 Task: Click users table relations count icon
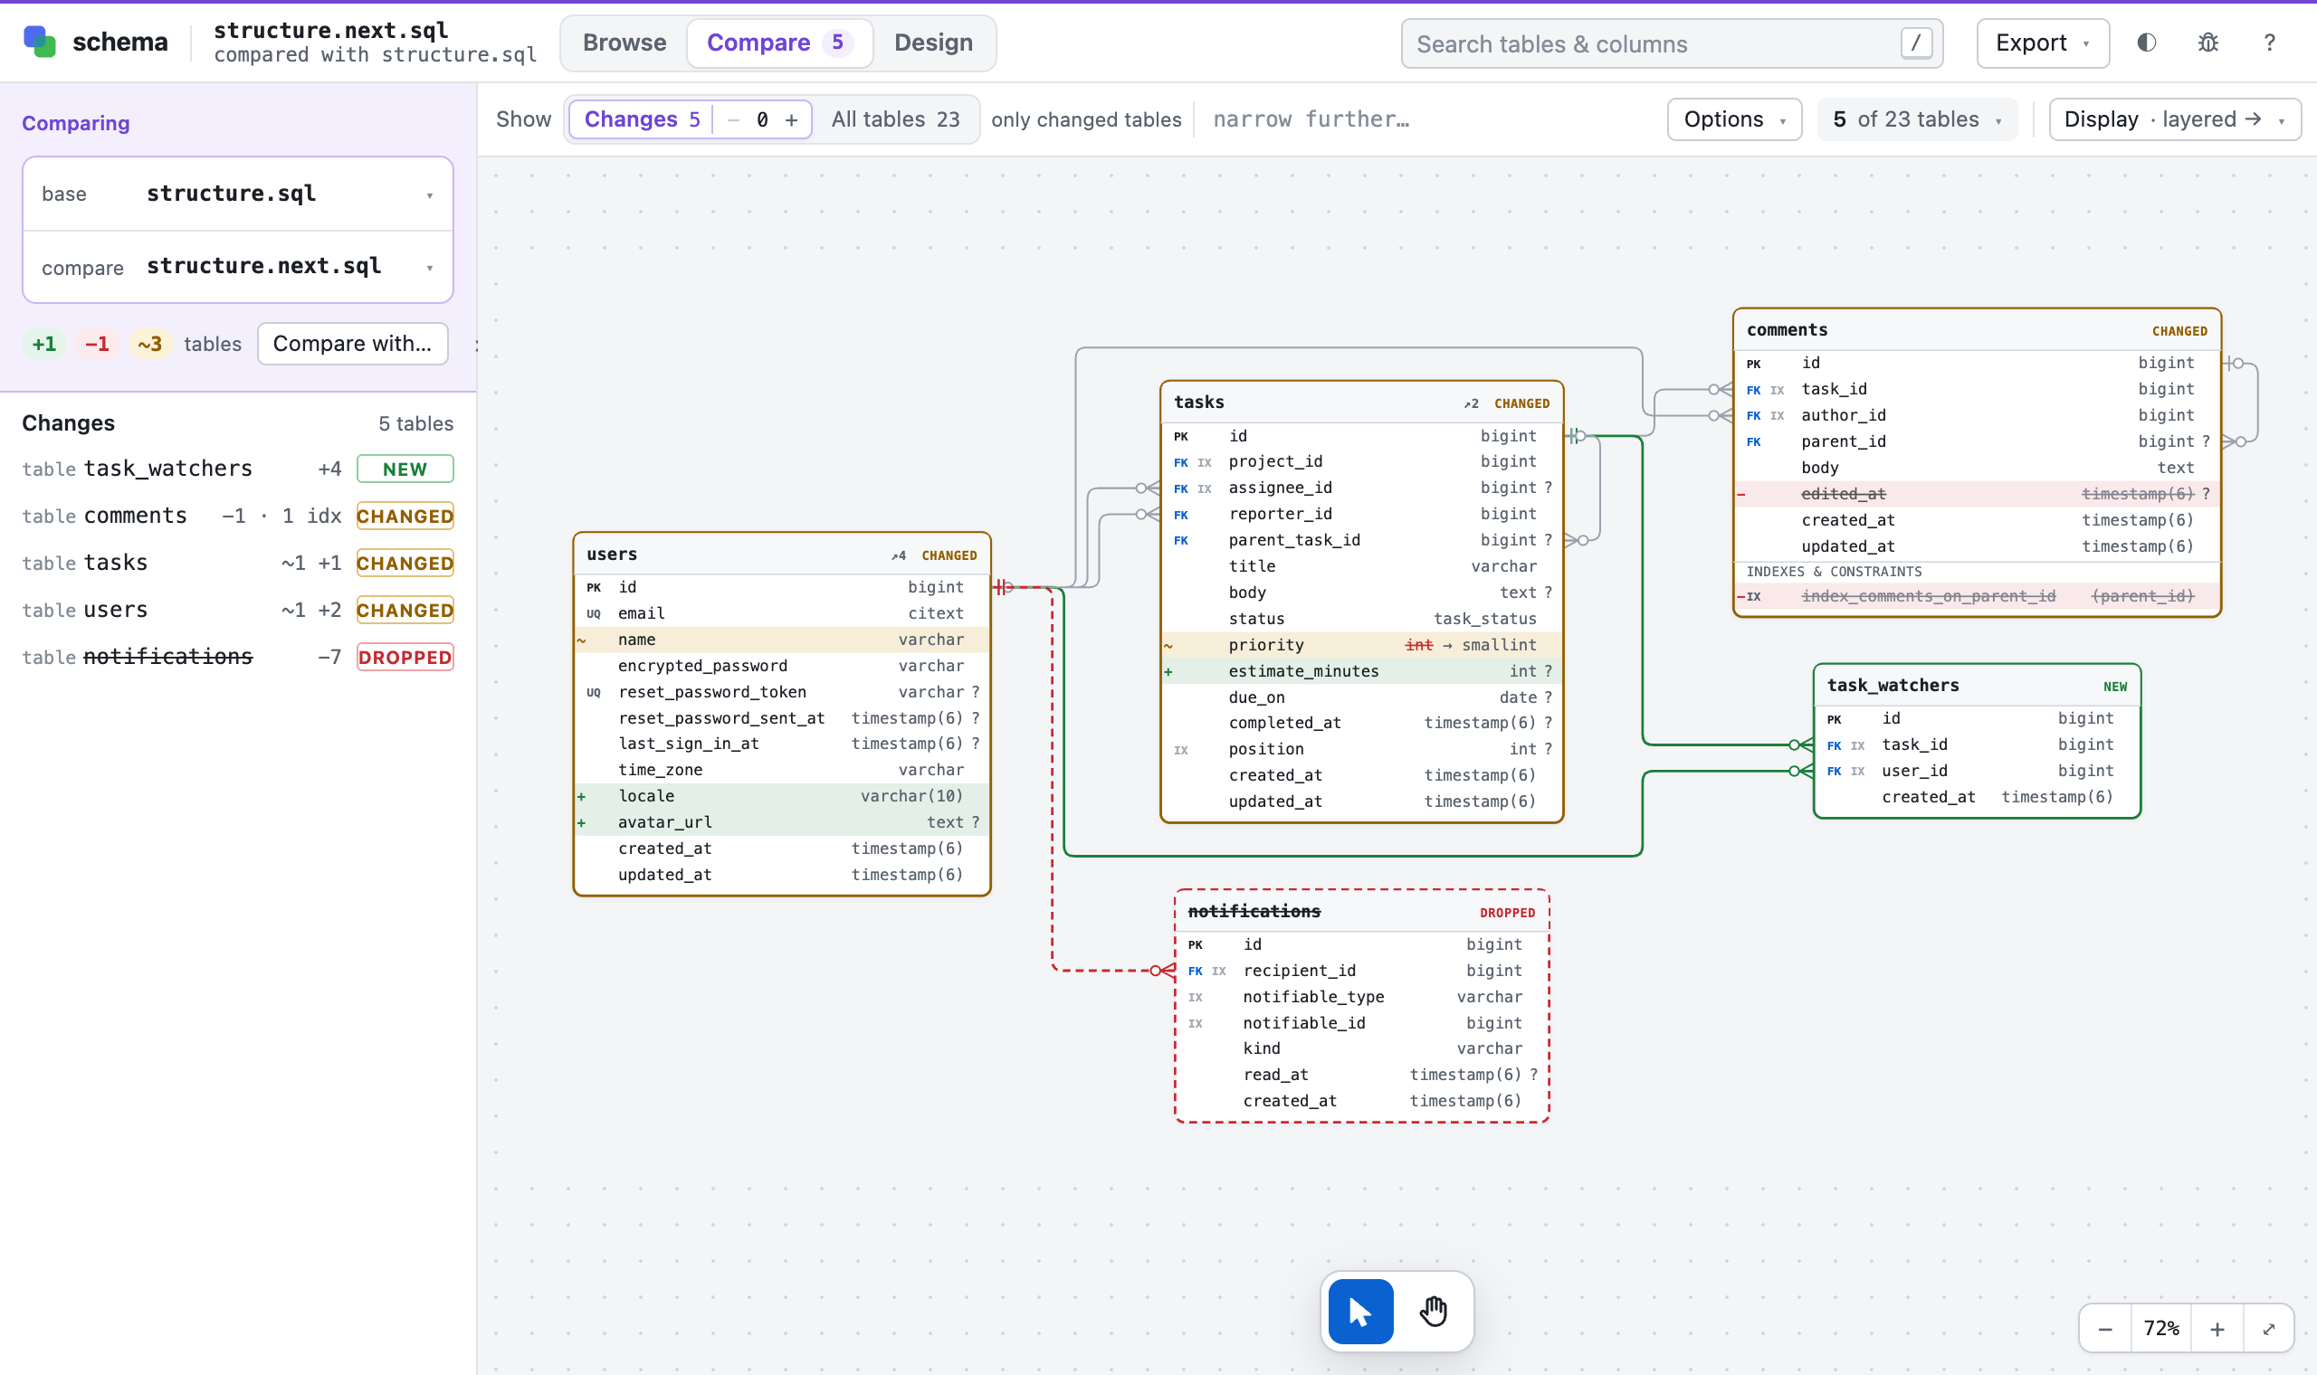tap(898, 555)
